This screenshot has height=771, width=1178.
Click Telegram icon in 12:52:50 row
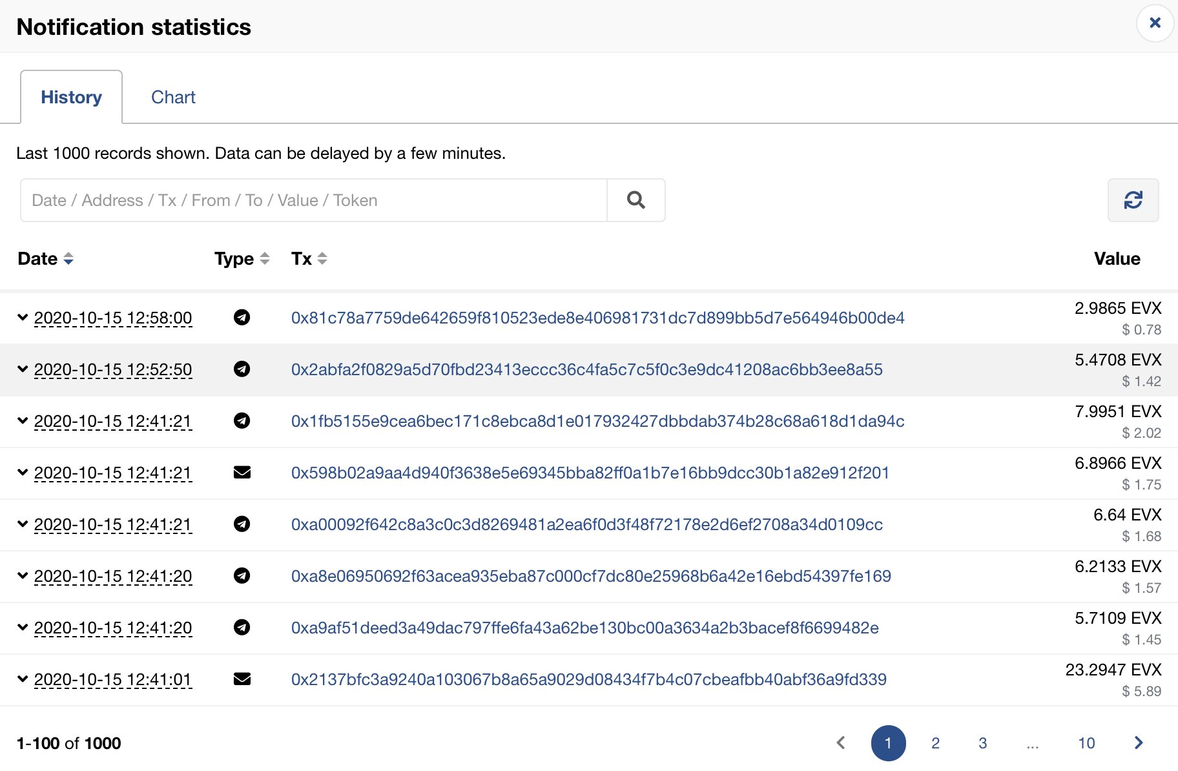(x=242, y=369)
